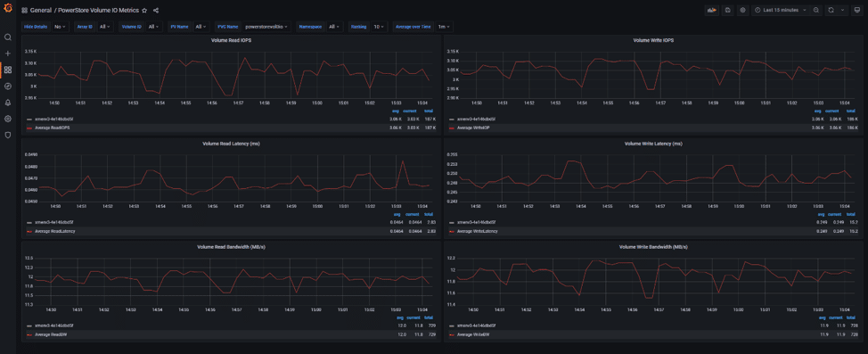Sort Volume Write Latency legend by avg

coord(821,214)
